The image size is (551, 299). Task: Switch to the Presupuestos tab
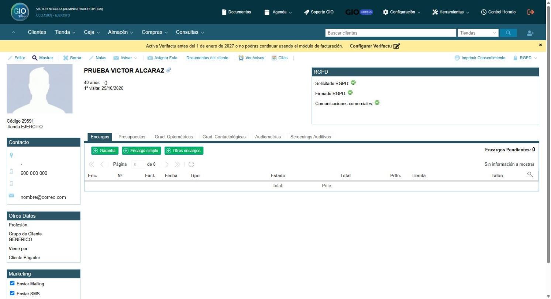pyautogui.click(x=132, y=137)
